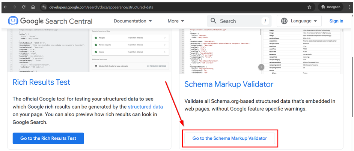Click the 'datePublished' row in validator table

302,38
